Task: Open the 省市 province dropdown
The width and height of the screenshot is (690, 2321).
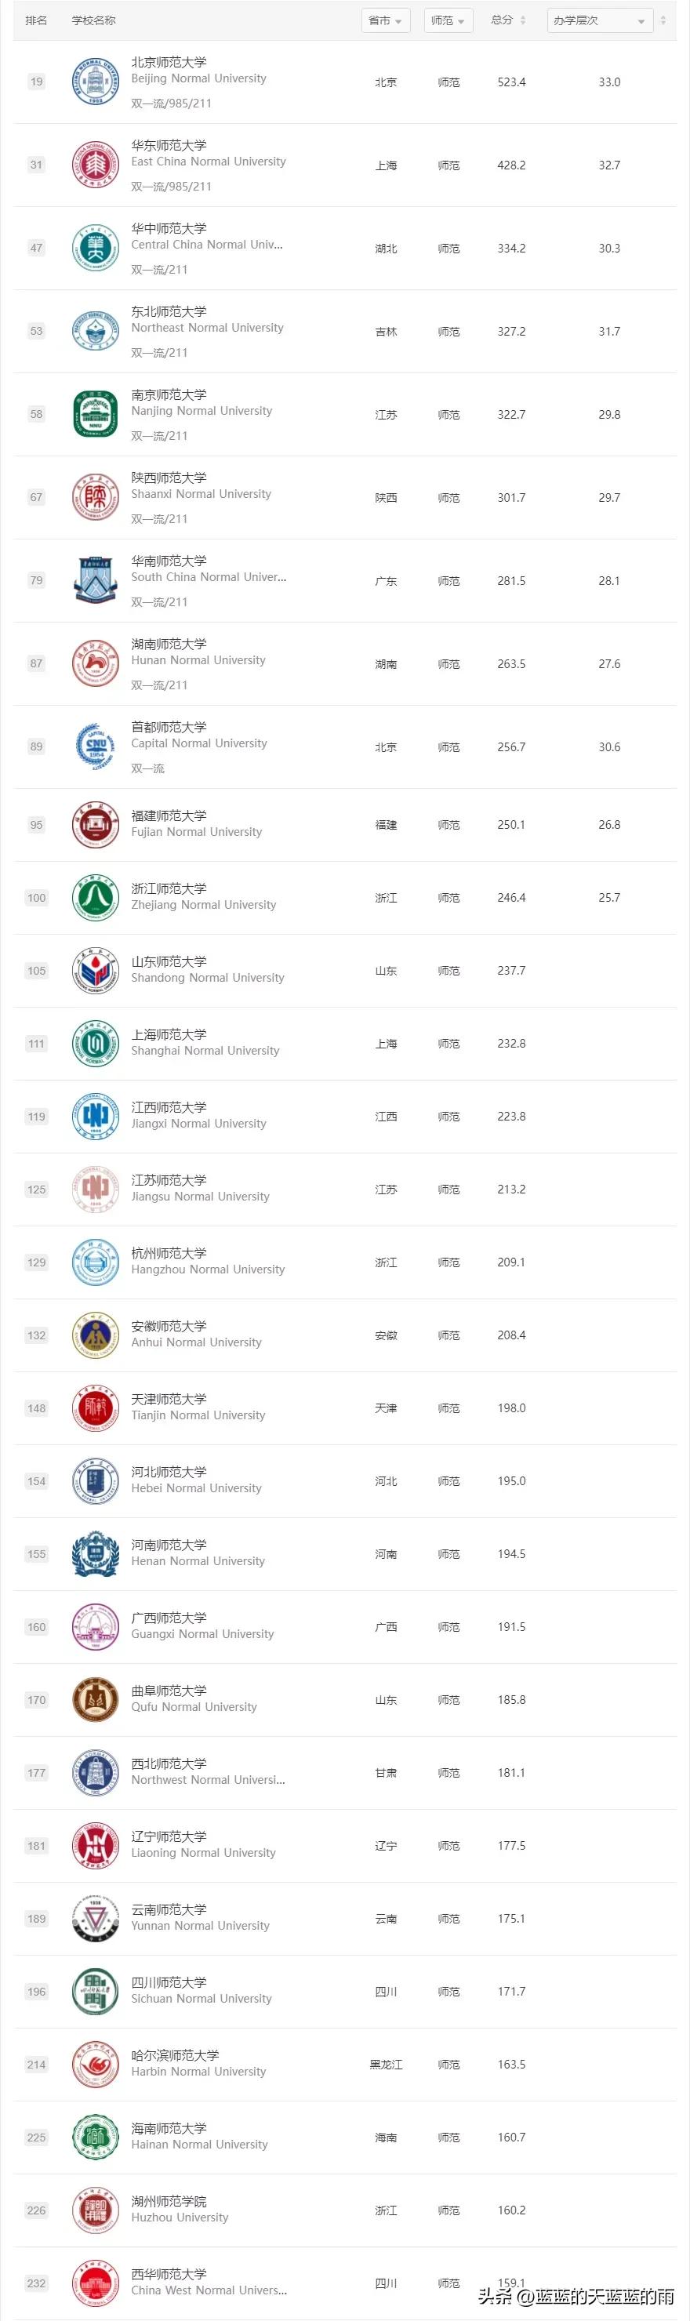Action: coord(386,20)
